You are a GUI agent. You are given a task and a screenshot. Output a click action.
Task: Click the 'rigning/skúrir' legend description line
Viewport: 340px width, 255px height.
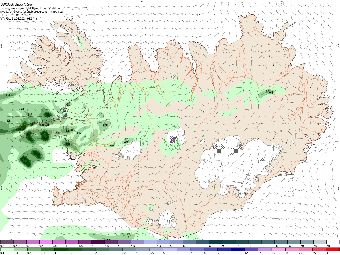[31, 8]
